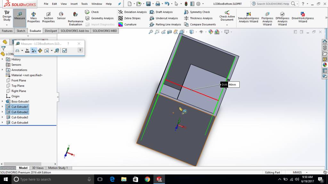Open Geometry Analysis
Viewport: 328px width, 184px height.
(x=99, y=18)
